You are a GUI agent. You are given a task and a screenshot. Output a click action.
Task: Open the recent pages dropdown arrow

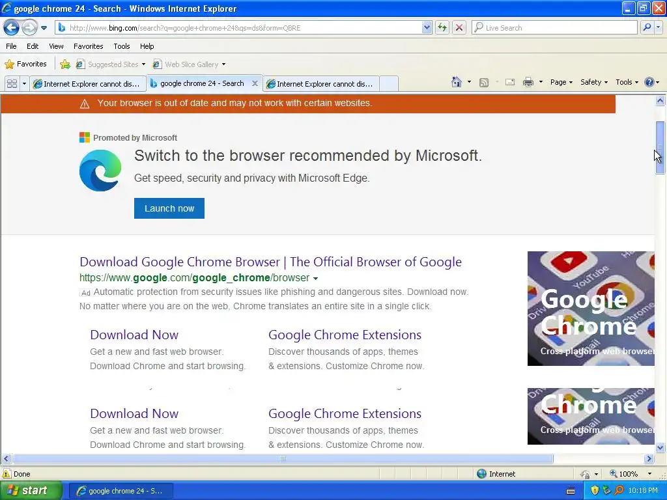pyautogui.click(x=44, y=28)
